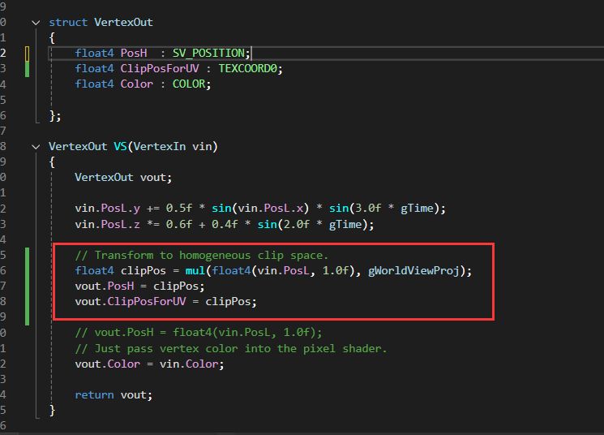Click 'vout.Color = vin.Color;' line

click(149, 364)
